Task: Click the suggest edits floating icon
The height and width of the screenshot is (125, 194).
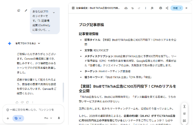Action: 184,121
